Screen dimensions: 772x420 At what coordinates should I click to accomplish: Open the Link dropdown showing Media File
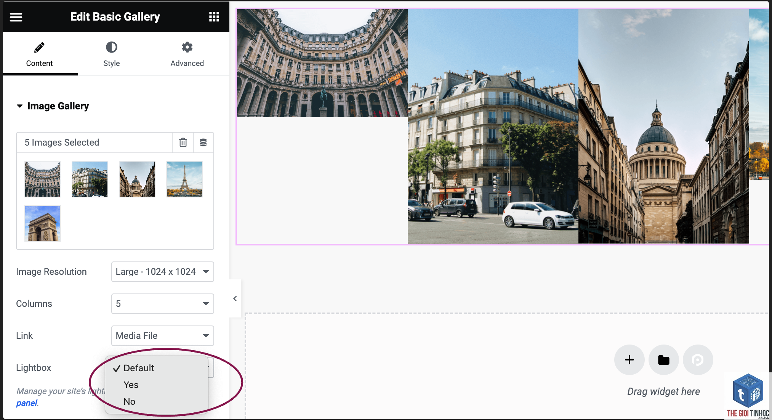pos(163,336)
